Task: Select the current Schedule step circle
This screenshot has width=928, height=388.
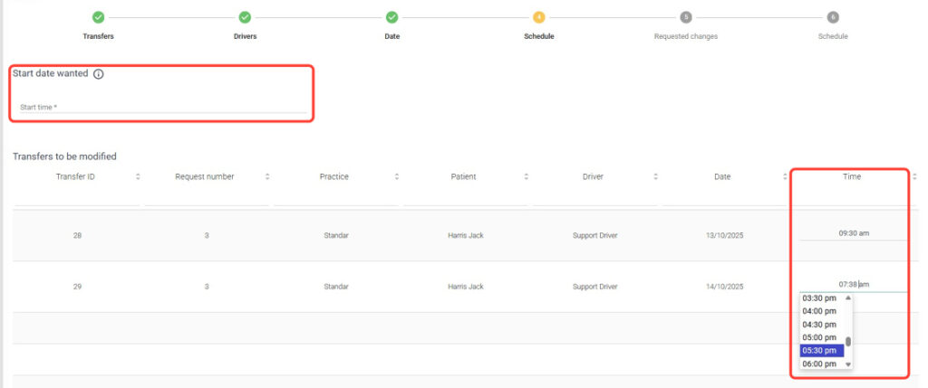Action: click(x=538, y=17)
